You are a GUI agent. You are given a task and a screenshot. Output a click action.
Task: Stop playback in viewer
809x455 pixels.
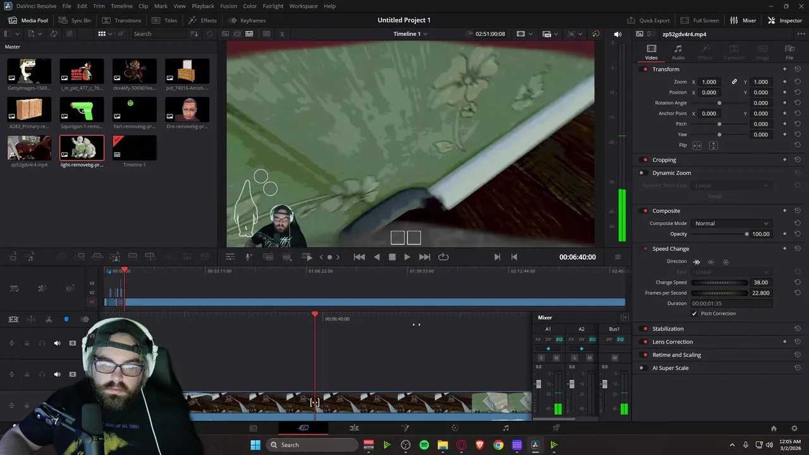click(x=392, y=257)
